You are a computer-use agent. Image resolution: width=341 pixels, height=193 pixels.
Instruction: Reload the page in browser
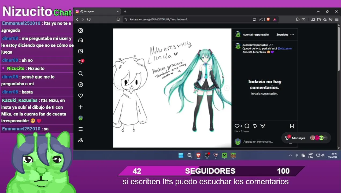89,19
